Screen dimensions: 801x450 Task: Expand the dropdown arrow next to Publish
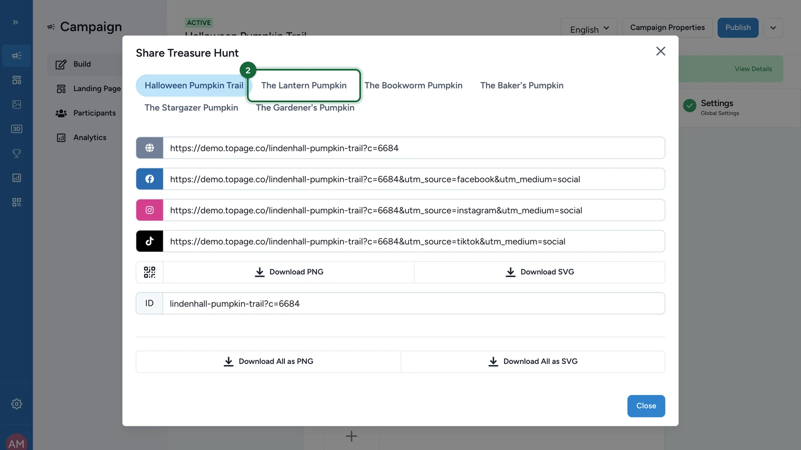click(x=773, y=27)
